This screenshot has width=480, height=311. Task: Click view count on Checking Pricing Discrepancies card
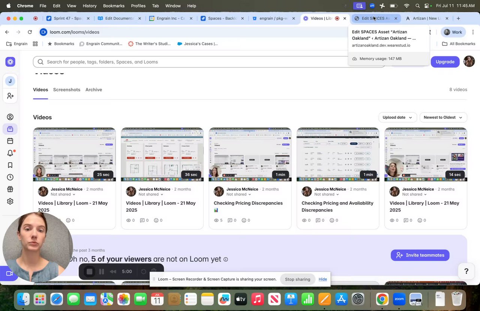click(218, 220)
